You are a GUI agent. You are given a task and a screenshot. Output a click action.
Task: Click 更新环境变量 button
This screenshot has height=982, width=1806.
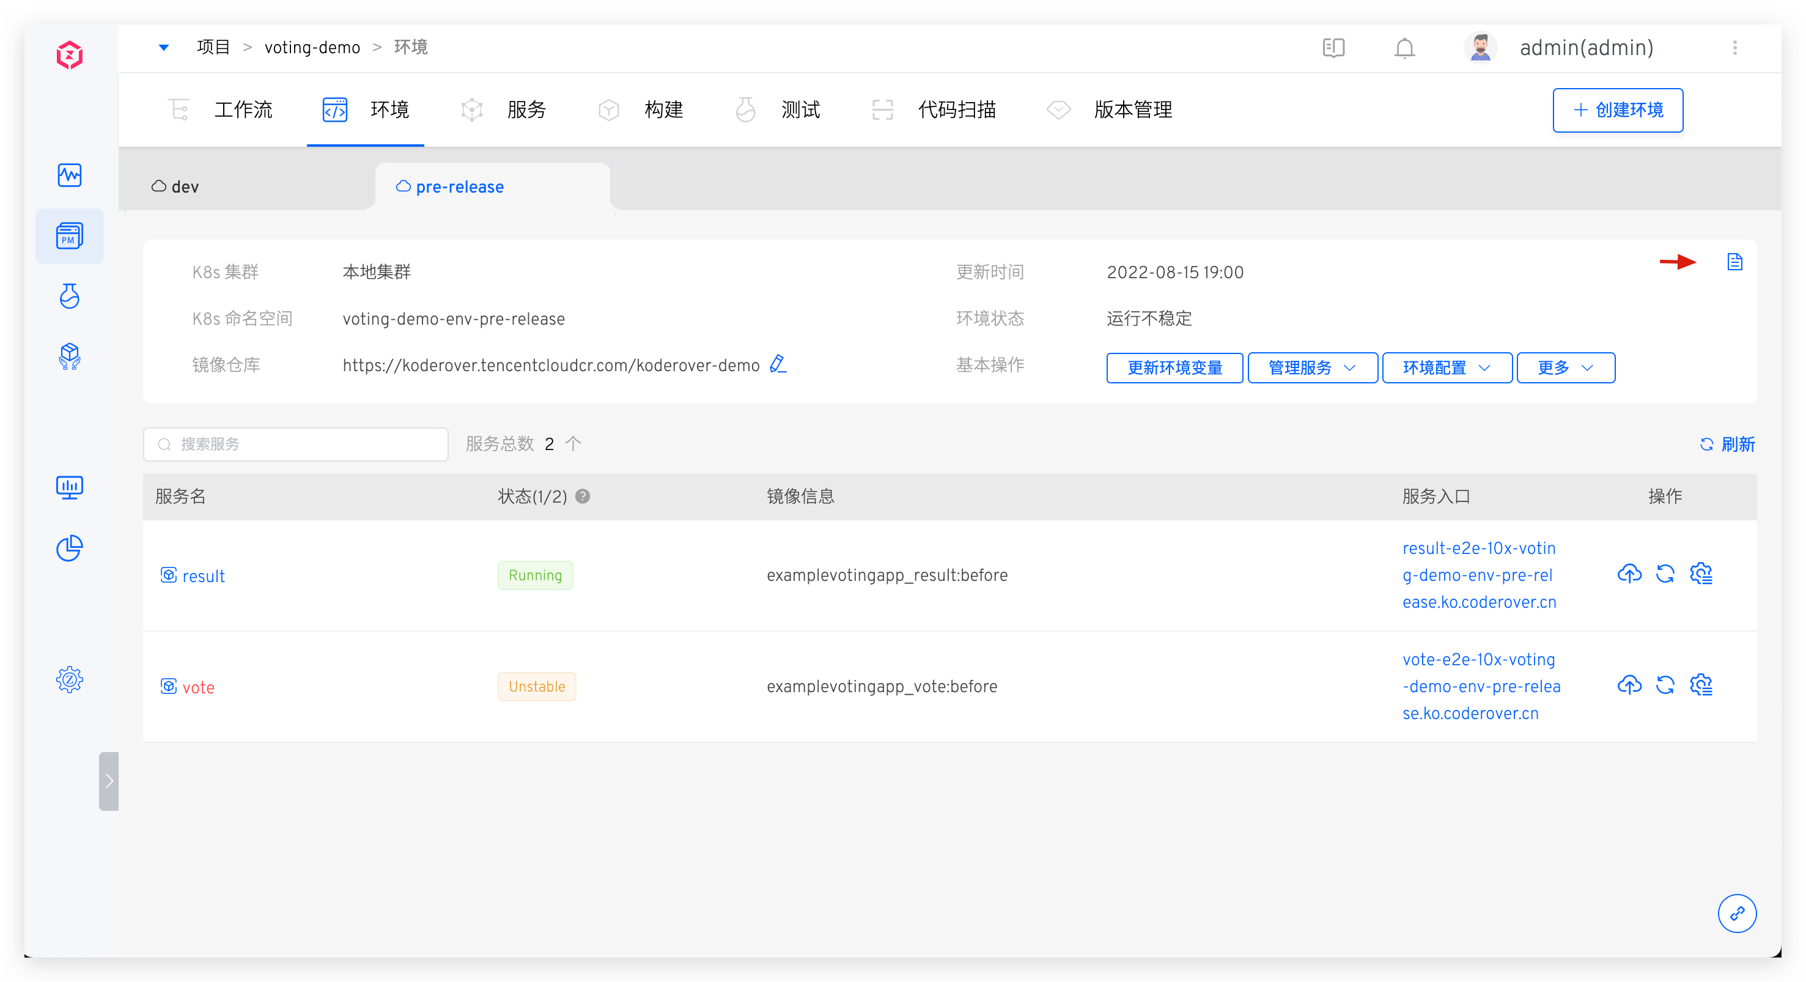coord(1174,367)
